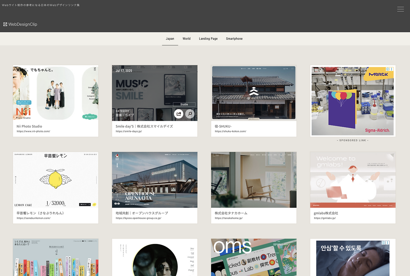Visit https://gmlabs.jp/ URL
Viewport: 410px width, 276px height.
tap(325, 218)
